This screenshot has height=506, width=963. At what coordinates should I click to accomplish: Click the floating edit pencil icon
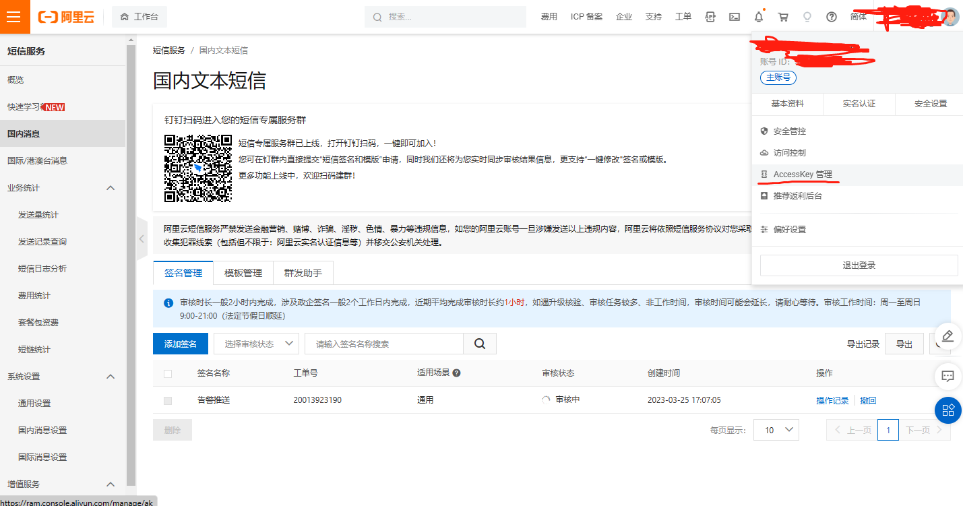coord(948,336)
